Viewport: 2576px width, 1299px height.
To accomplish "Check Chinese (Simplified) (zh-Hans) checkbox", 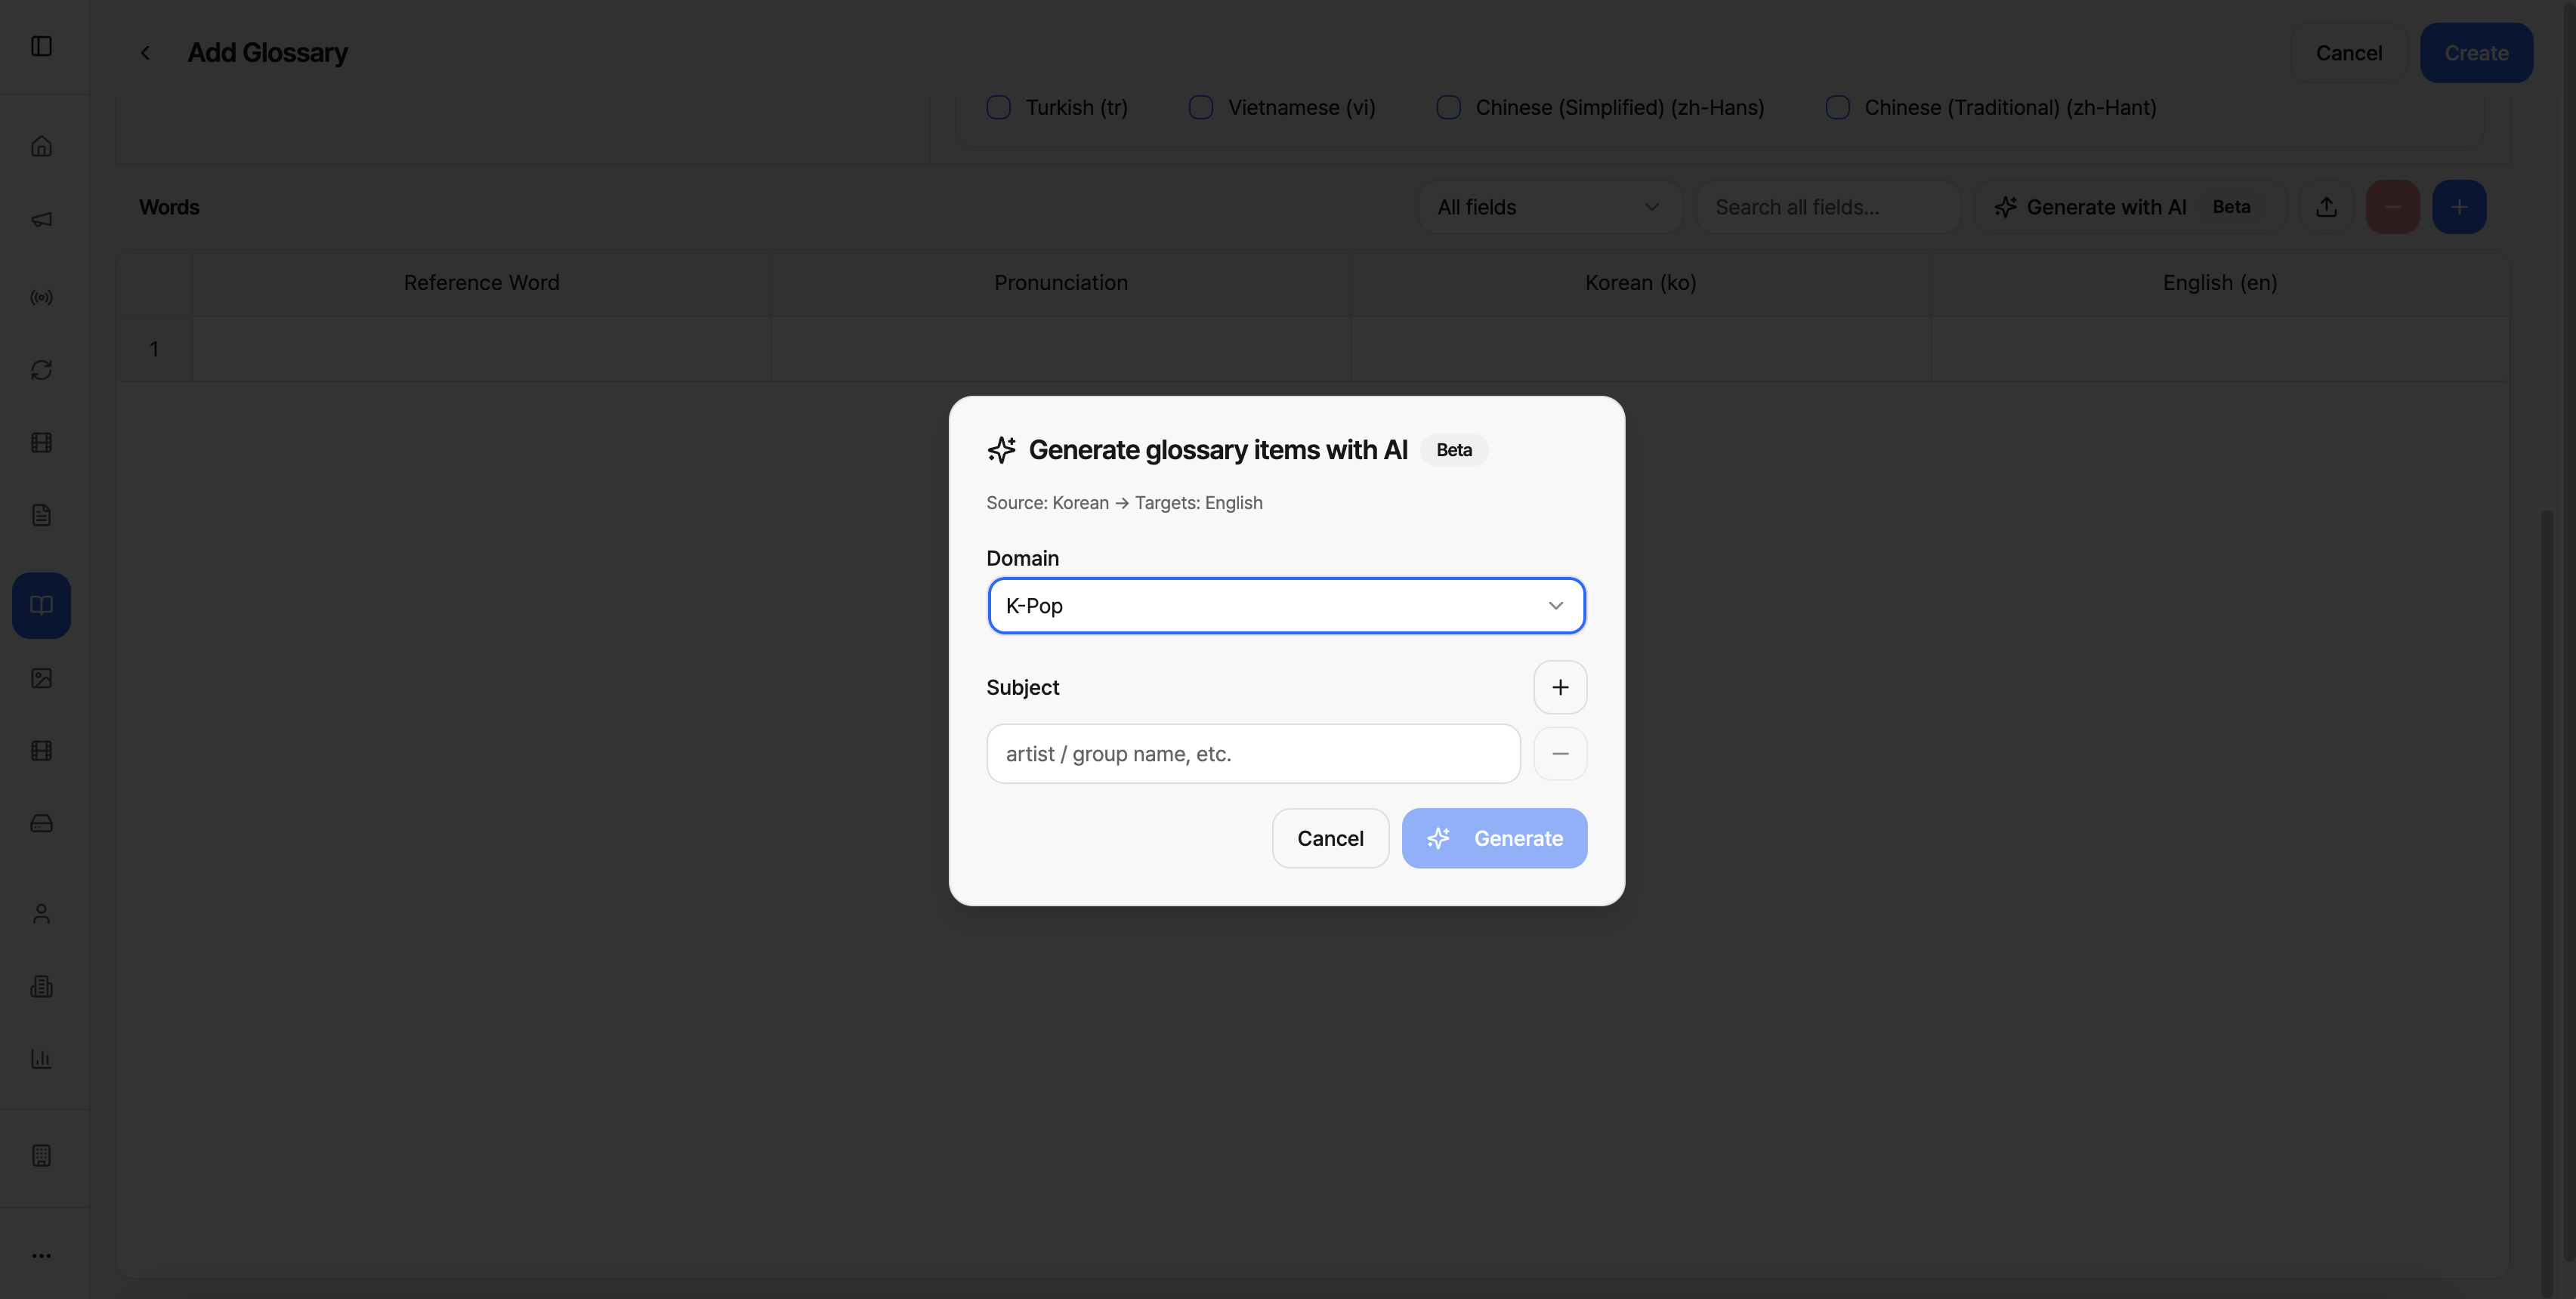I will [x=1448, y=107].
